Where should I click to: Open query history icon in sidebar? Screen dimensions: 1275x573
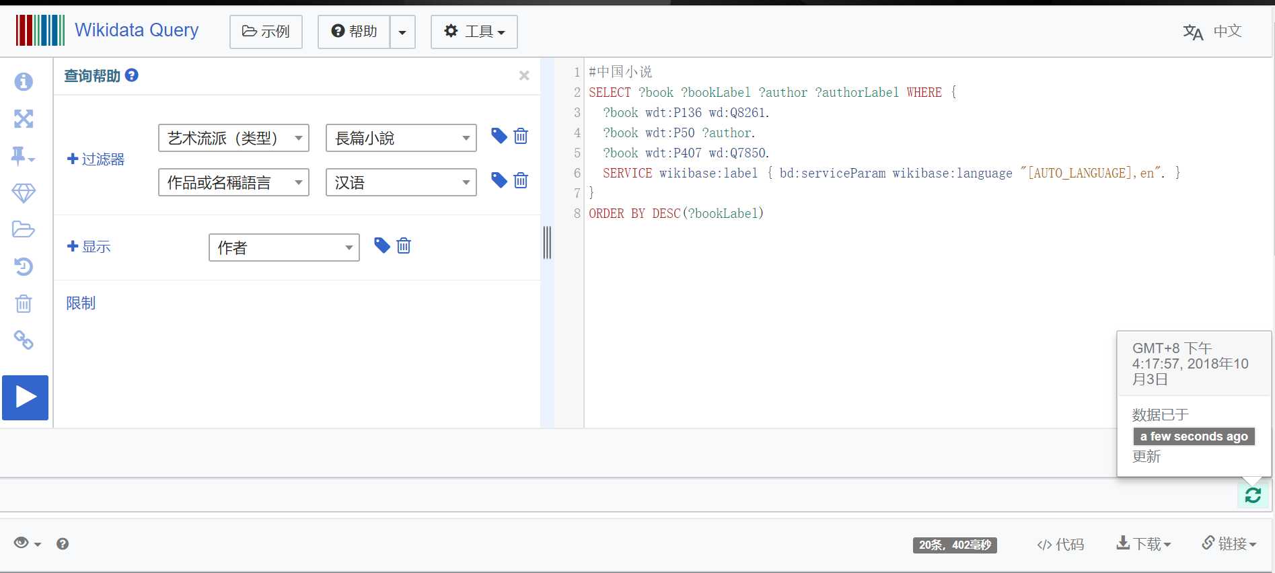point(24,266)
